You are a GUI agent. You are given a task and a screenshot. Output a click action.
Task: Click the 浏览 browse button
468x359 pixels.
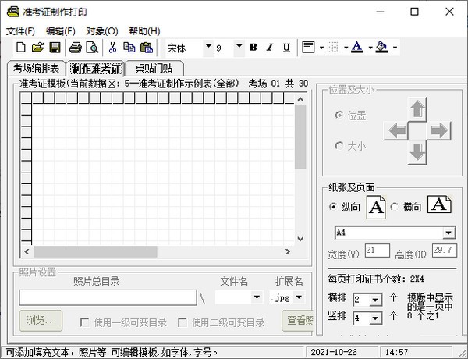39,321
